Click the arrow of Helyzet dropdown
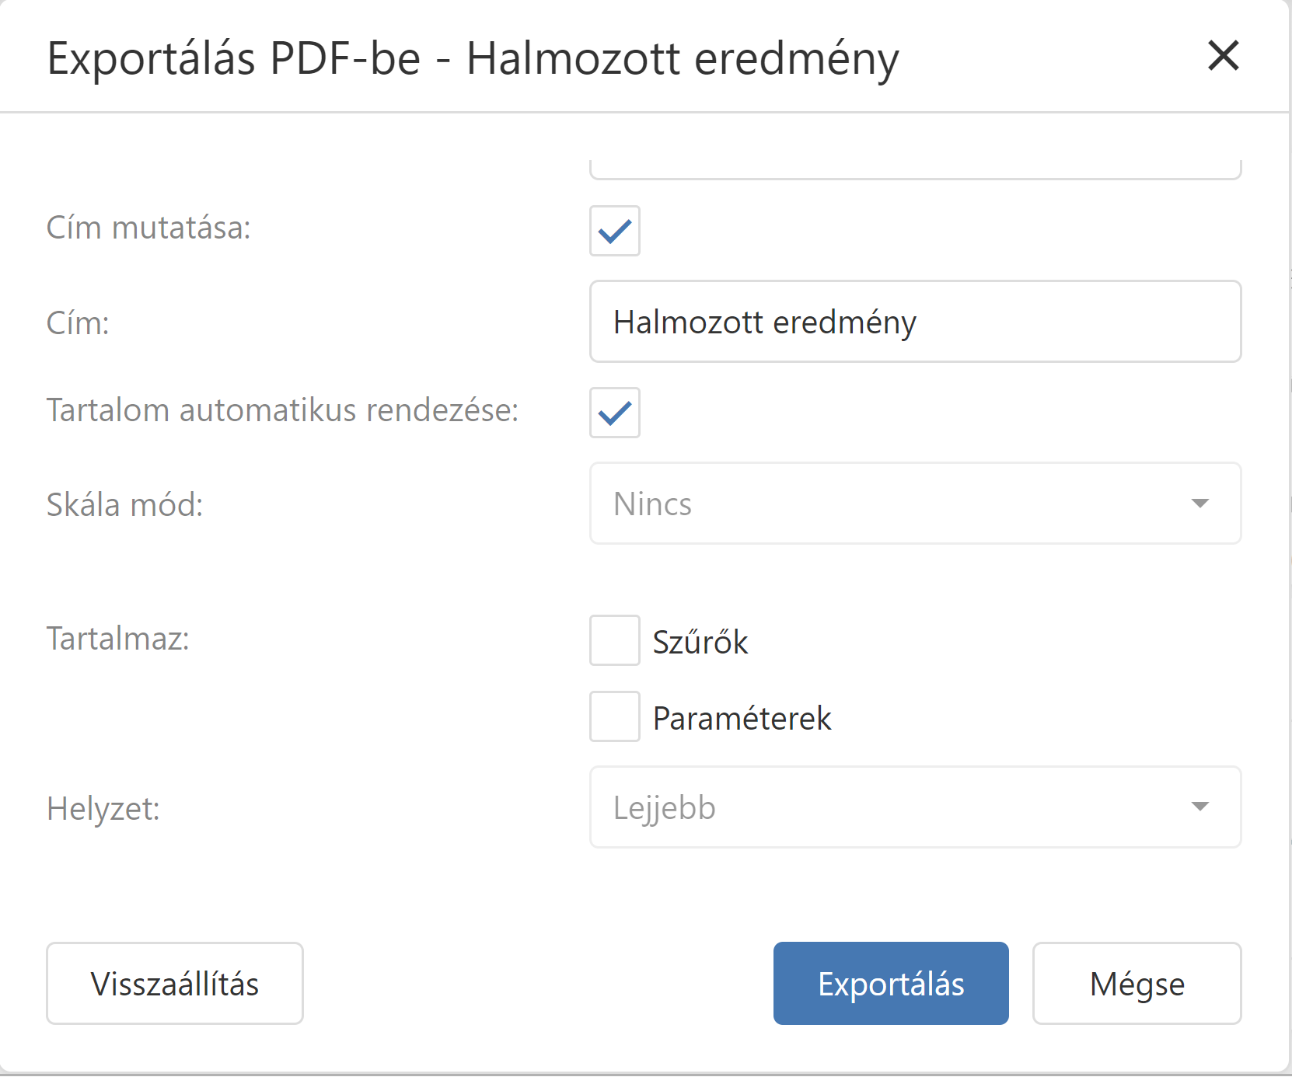The width and height of the screenshot is (1292, 1077). click(1199, 807)
